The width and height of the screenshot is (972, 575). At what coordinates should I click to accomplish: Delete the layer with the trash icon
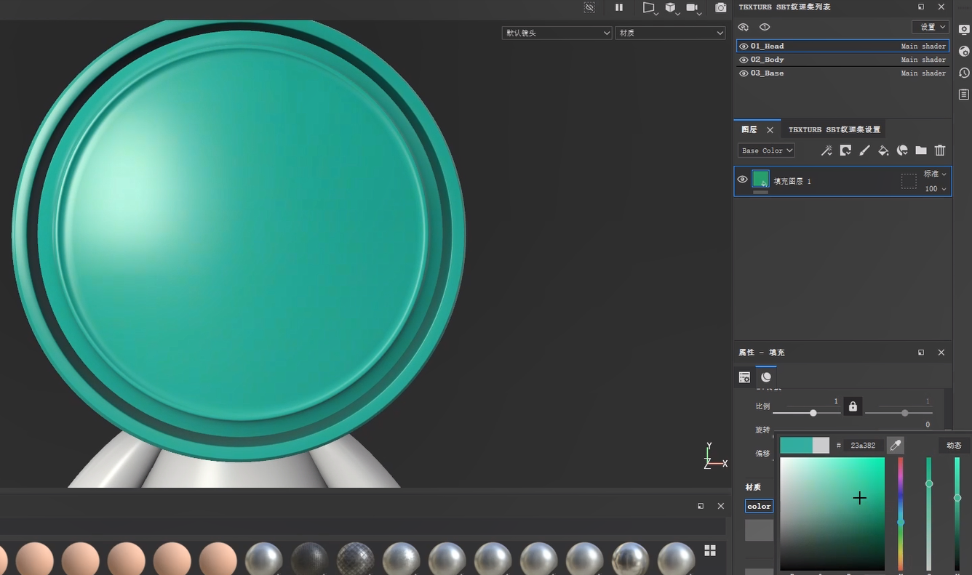[x=940, y=150]
